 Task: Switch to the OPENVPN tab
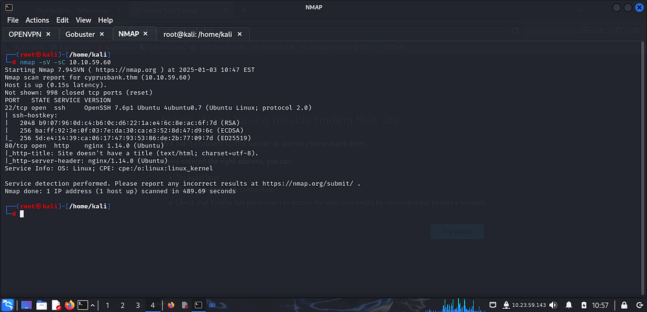click(x=25, y=34)
